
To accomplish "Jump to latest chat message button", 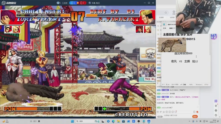I will tap(198, 107).
